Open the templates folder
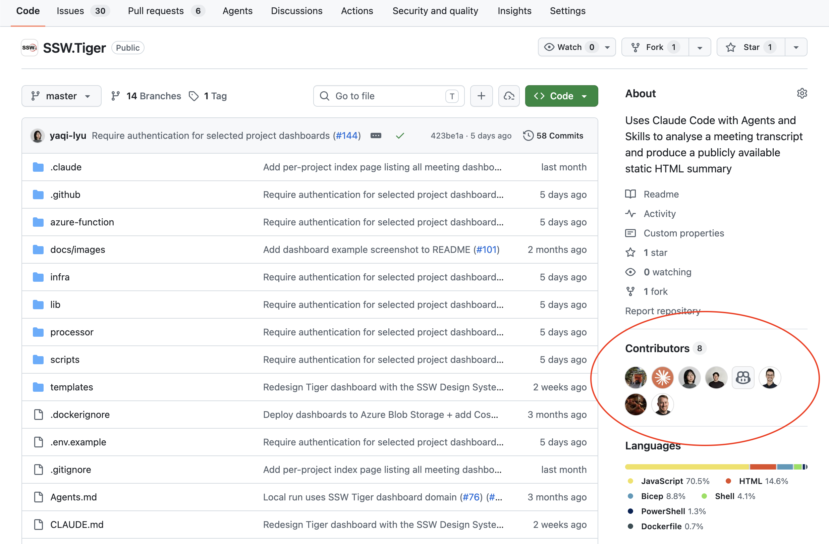 tap(71, 387)
